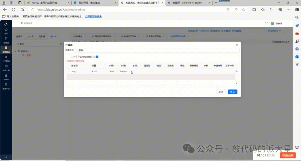Close the 标题特征构建 tab
The width and height of the screenshot is (301, 161).
pos(188,36)
